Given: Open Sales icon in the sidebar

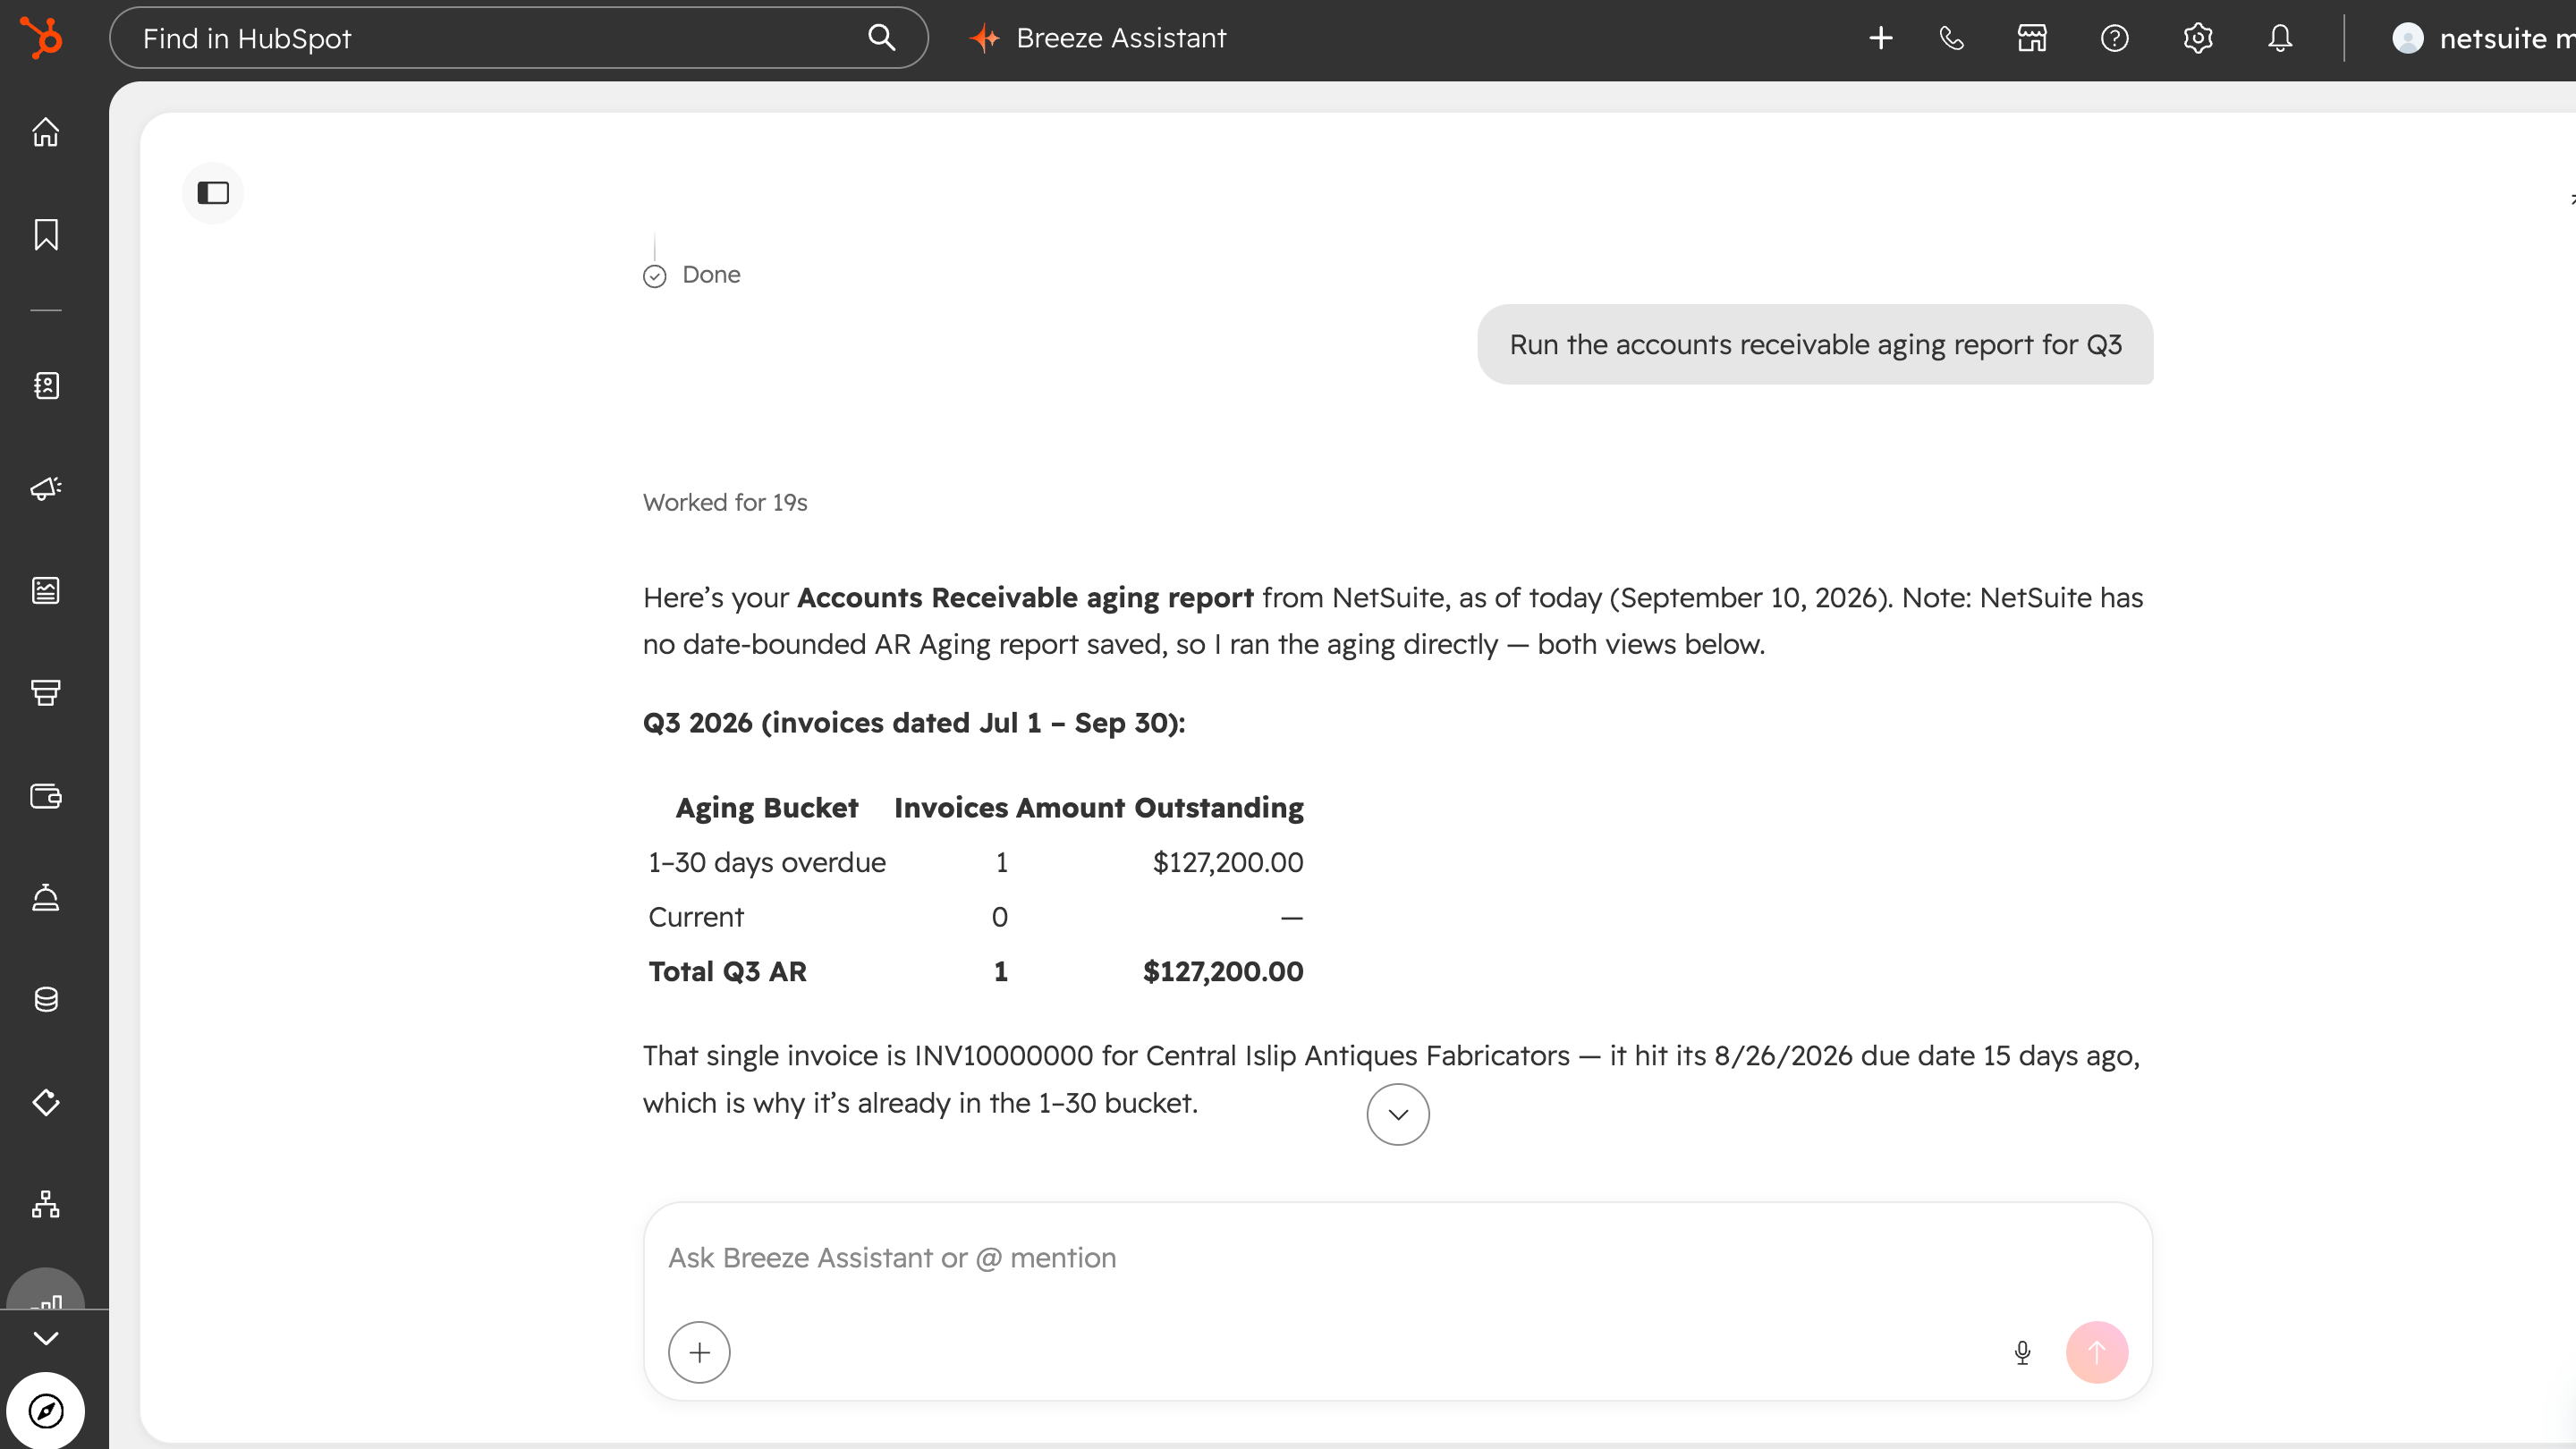Looking at the screenshot, I should pyautogui.click(x=46, y=692).
